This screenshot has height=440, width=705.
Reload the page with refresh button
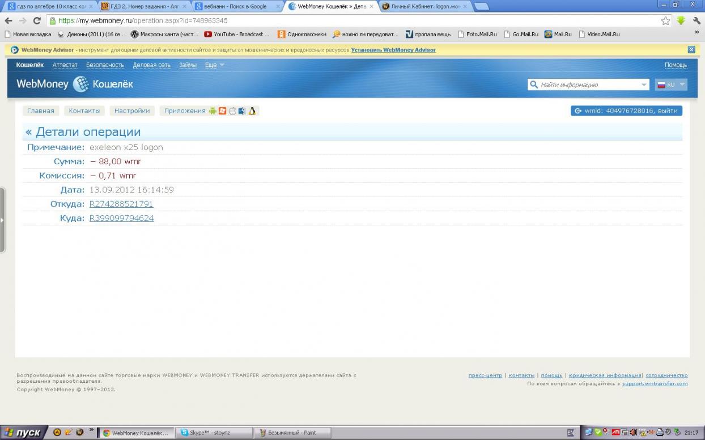point(37,20)
